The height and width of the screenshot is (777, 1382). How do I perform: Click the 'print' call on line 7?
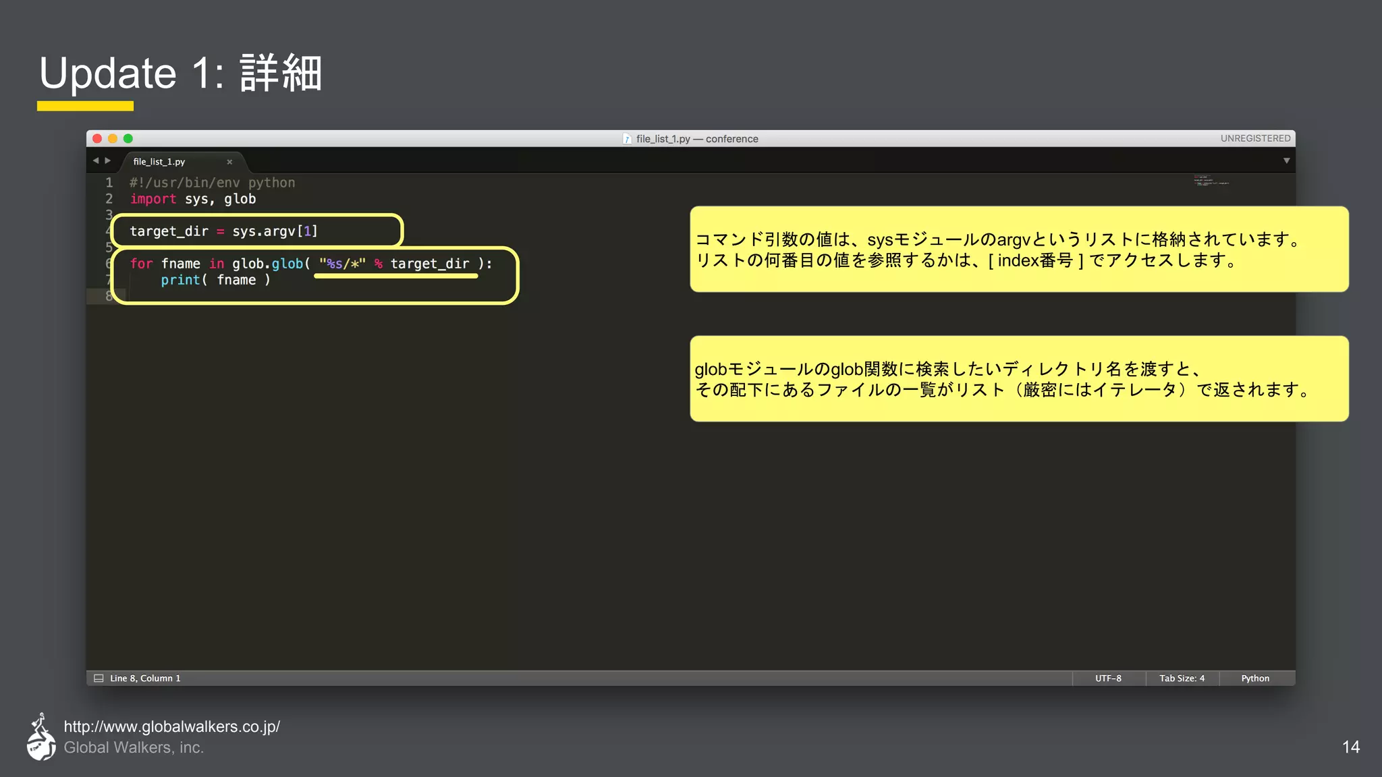pos(180,280)
